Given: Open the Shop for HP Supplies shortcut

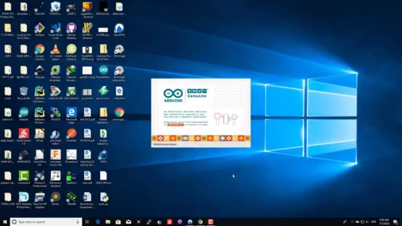Looking at the screenshot, I should (40, 200).
